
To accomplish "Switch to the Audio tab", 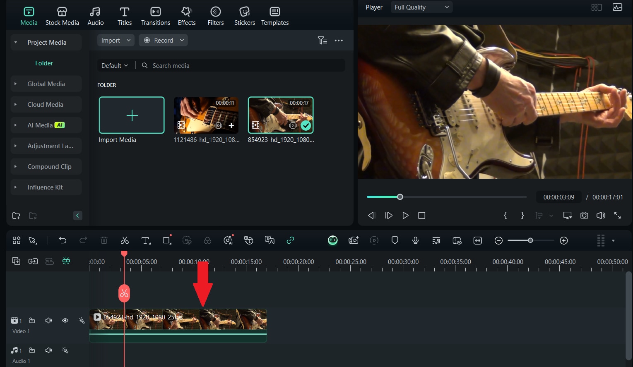I will (x=96, y=16).
